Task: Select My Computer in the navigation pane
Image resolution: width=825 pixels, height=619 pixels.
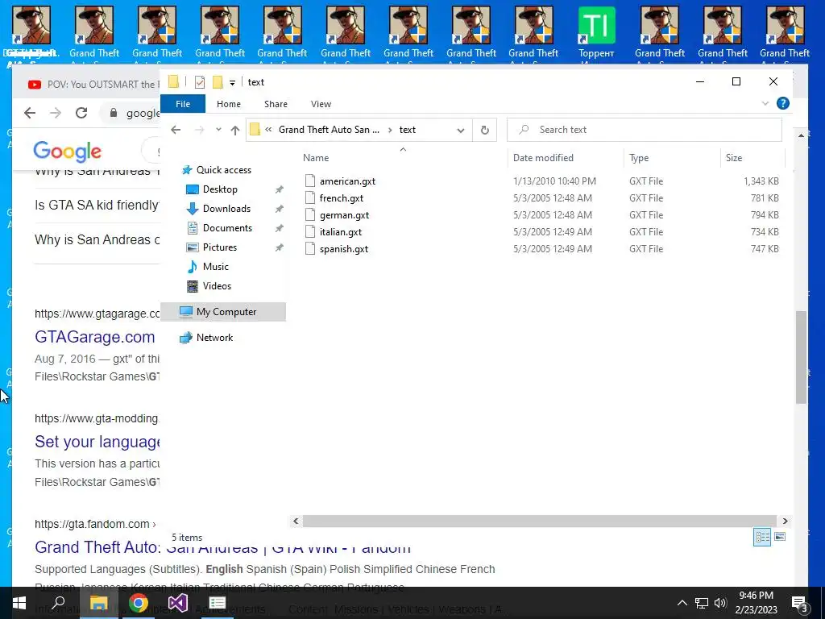Action: tap(223, 312)
